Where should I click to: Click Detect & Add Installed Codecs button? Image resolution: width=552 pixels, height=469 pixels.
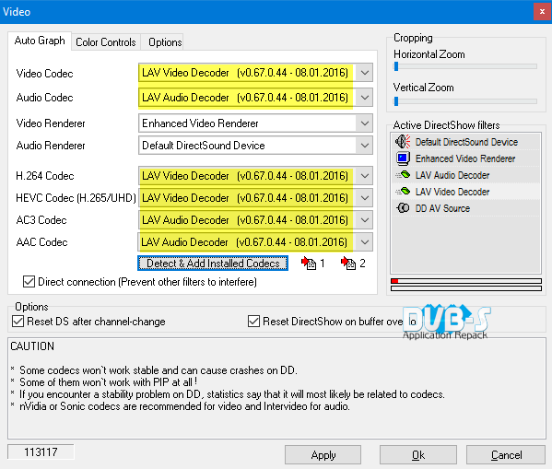(213, 263)
